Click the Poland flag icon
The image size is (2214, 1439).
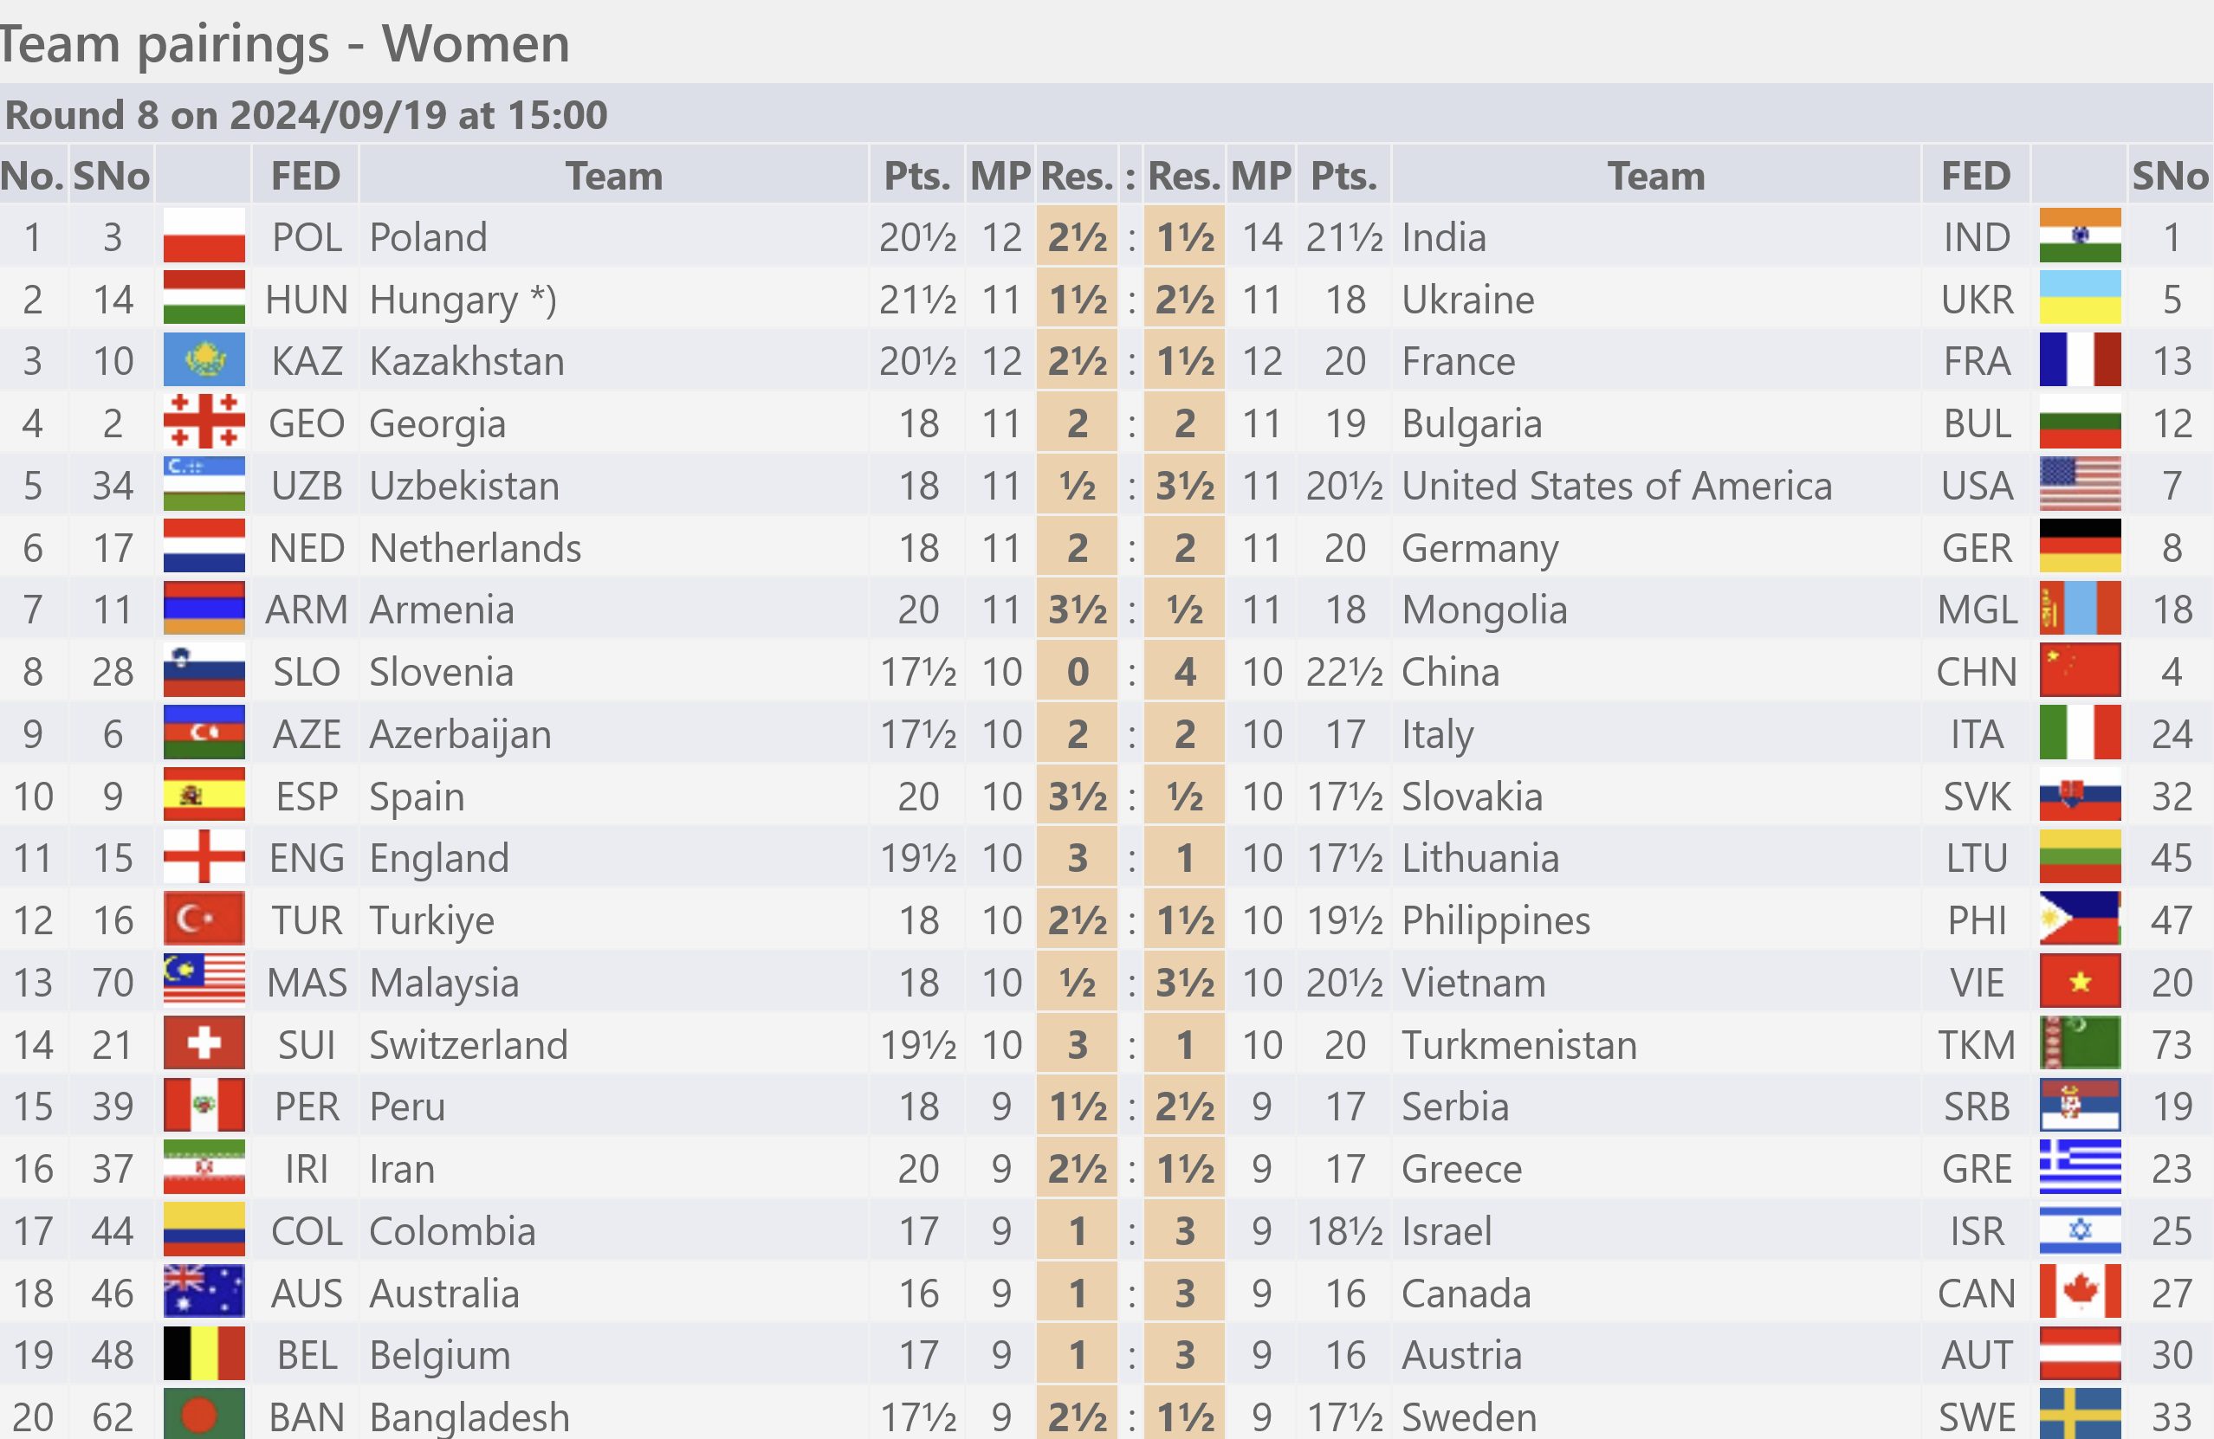[204, 236]
